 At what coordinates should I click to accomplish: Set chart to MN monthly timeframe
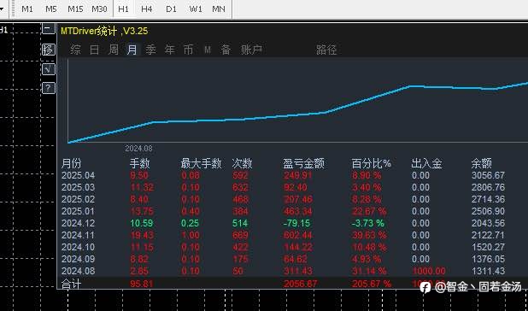[x=219, y=9]
